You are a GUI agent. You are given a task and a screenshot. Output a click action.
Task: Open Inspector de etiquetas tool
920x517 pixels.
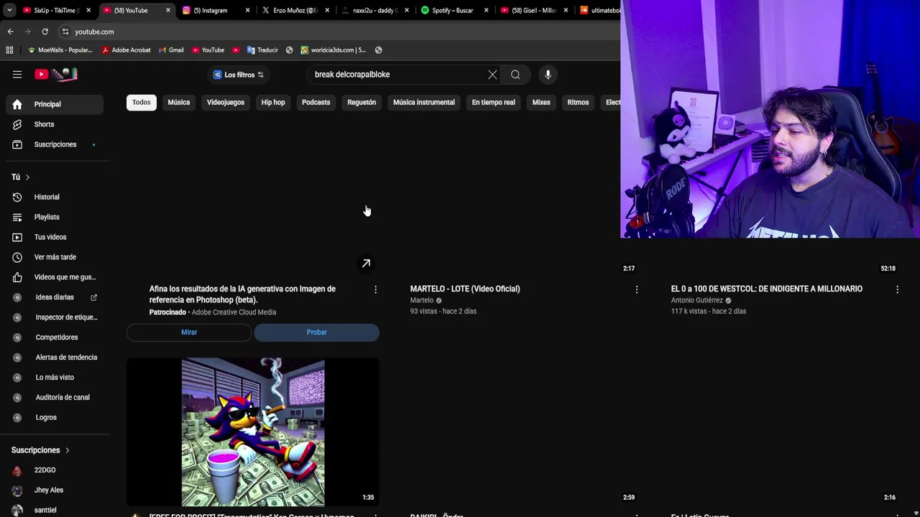pos(55,317)
